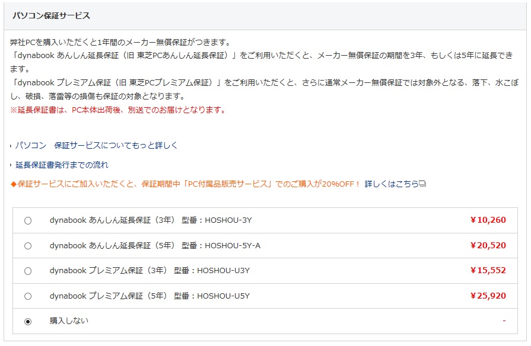
Task: Choose dynabook プレミアム保証（5年）radio option
Action: pyautogui.click(x=28, y=296)
